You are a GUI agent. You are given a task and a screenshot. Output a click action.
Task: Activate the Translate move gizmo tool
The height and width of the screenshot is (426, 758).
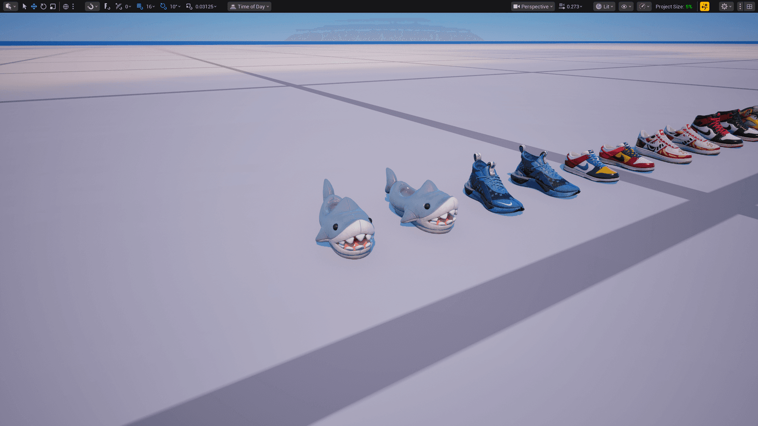tap(34, 6)
